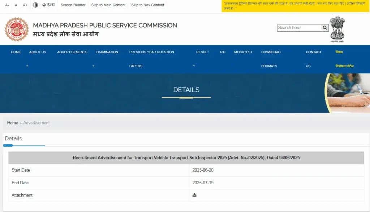
Task: Click Advertisement in the breadcrumb
Action: (36, 123)
